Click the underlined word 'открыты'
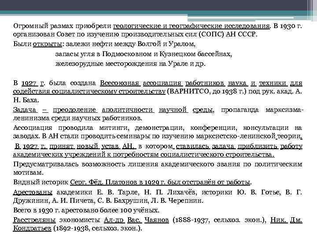The height and width of the screenshot is (237, 317). click(x=47, y=44)
